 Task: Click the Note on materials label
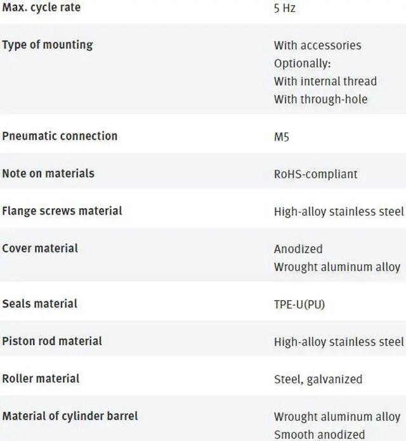(48, 173)
